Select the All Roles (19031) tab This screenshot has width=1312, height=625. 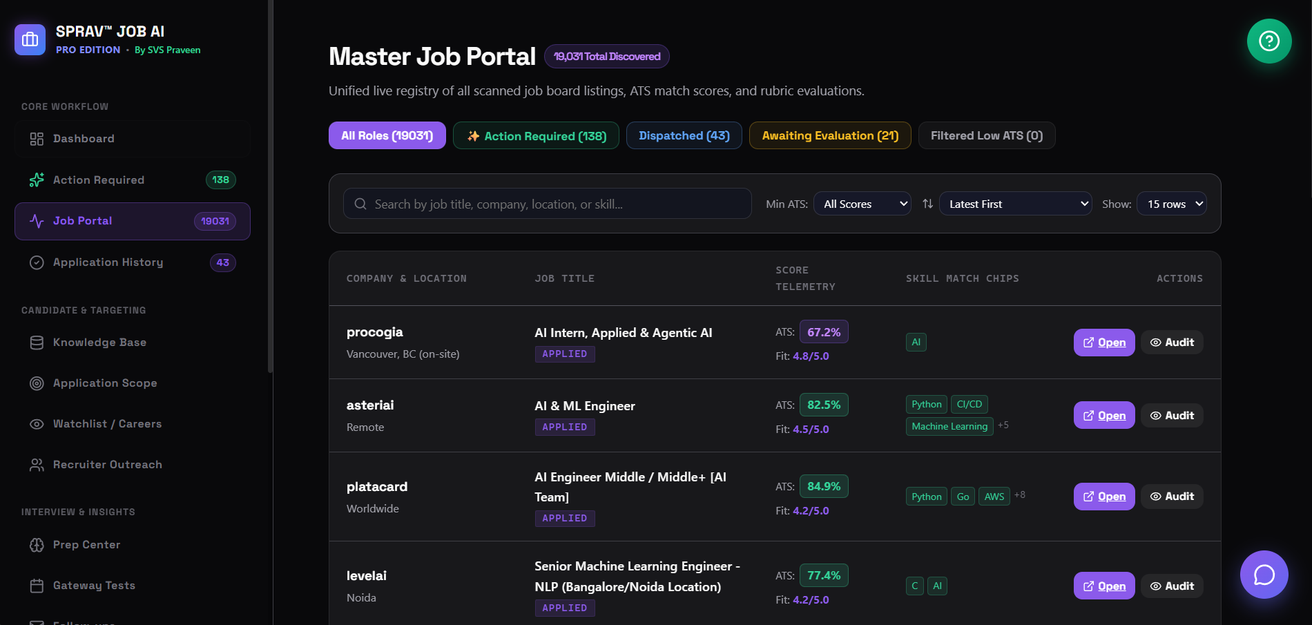[x=387, y=135]
